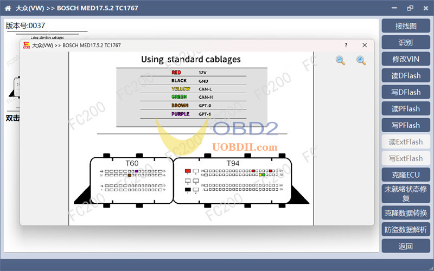Click the 防盗数据解析 button
434x271 pixels.
406,229
